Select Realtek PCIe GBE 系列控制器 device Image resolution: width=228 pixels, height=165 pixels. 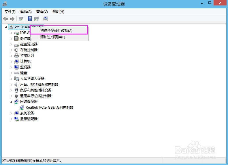(50, 108)
